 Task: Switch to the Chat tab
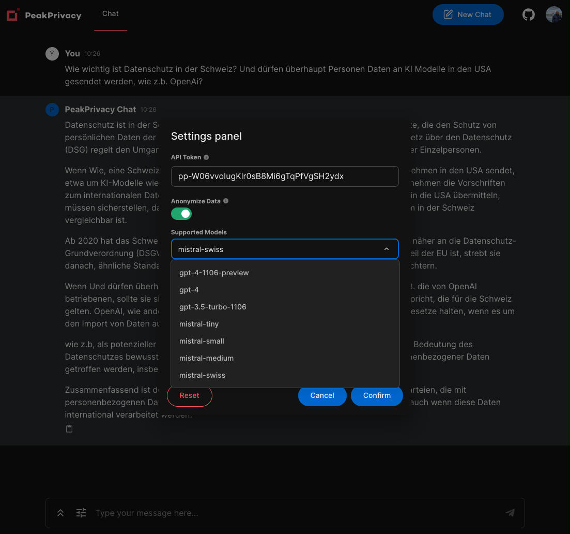click(x=110, y=14)
